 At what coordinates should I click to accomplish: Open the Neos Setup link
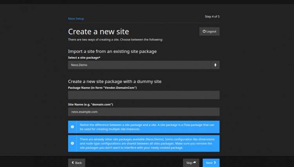76,18
